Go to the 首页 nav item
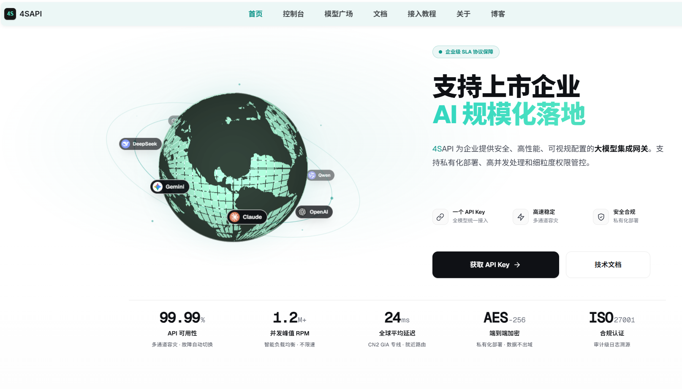Viewport: 682px width, 389px height. tap(255, 14)
